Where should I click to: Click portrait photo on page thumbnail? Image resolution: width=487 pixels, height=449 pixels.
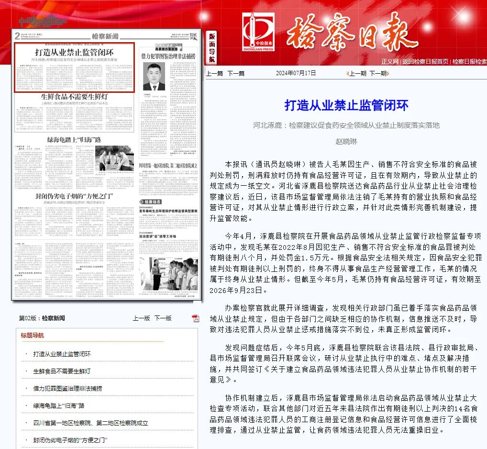[x=154, y=77]
